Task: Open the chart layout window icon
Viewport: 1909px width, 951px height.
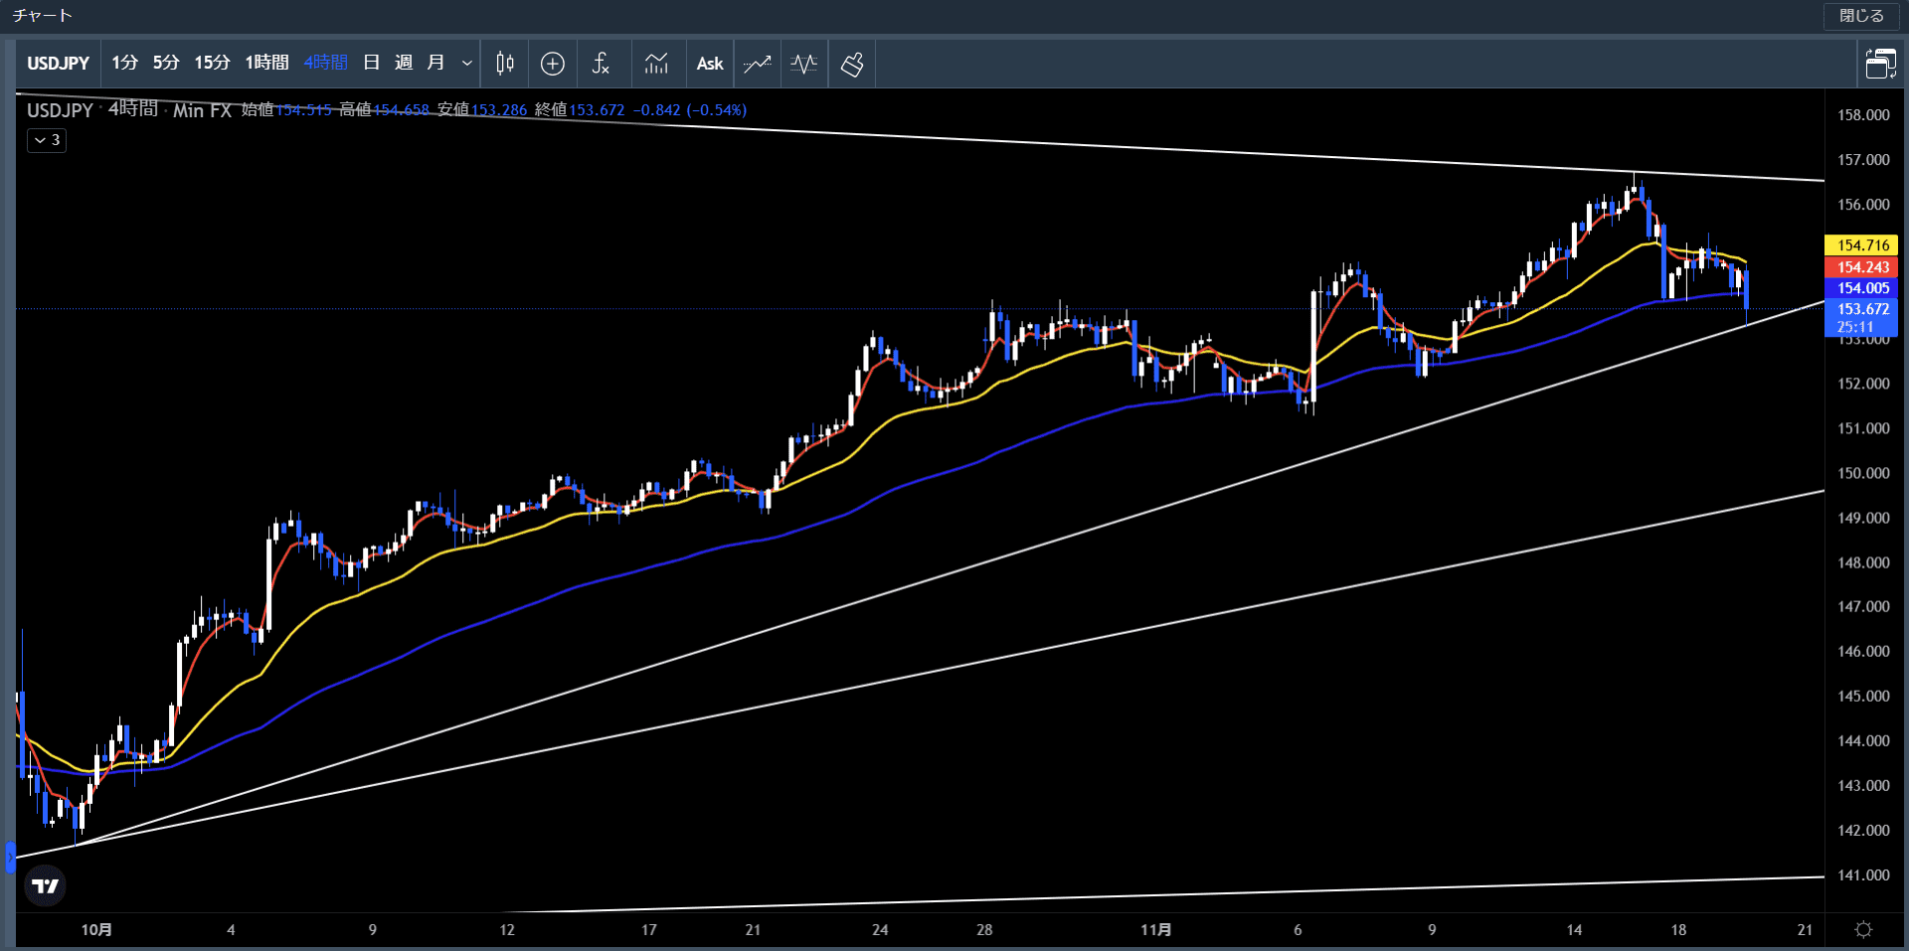Action: [x=1880, y=65]
